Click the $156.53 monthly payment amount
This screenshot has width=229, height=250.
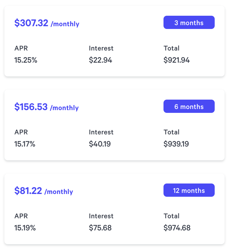pyautogui.click(x=31, y=107)
